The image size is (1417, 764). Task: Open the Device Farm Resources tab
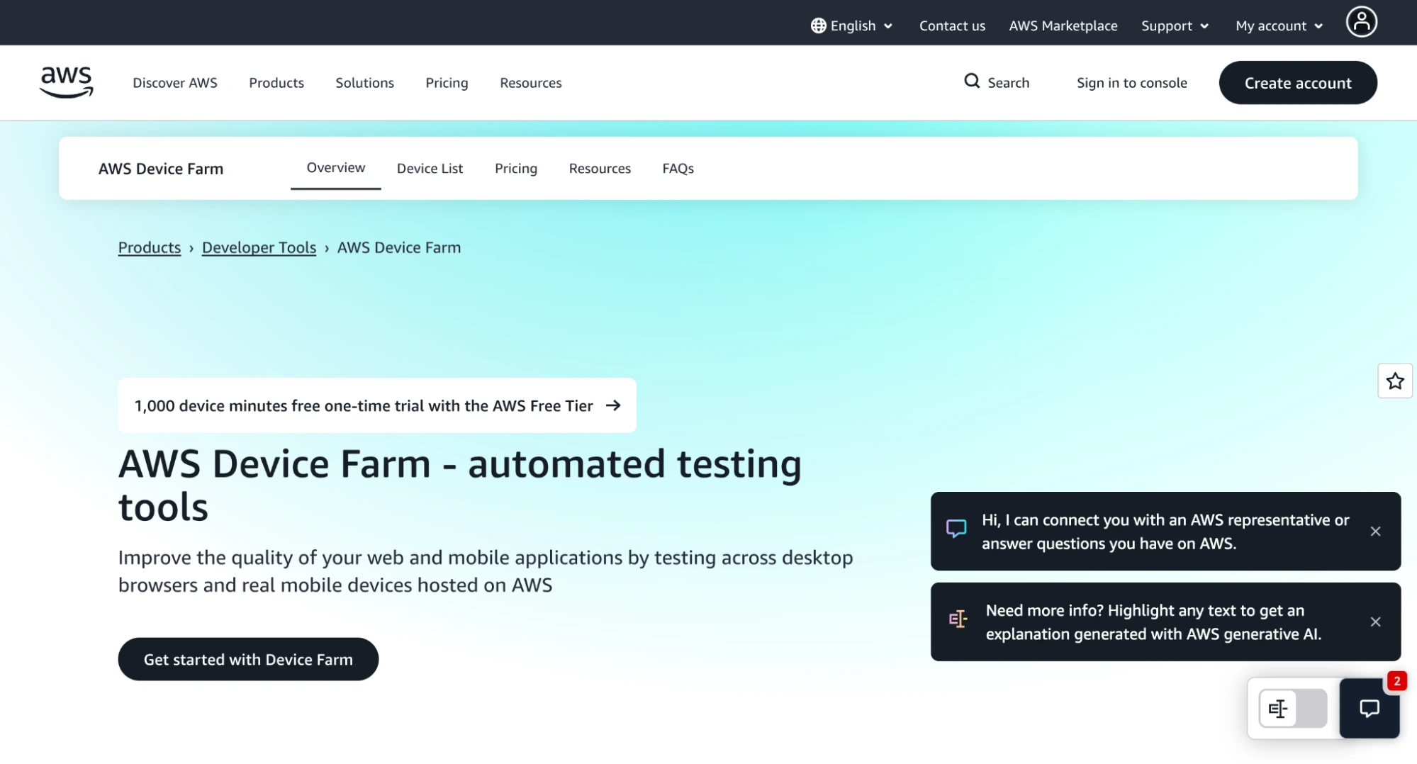[600, 169]
